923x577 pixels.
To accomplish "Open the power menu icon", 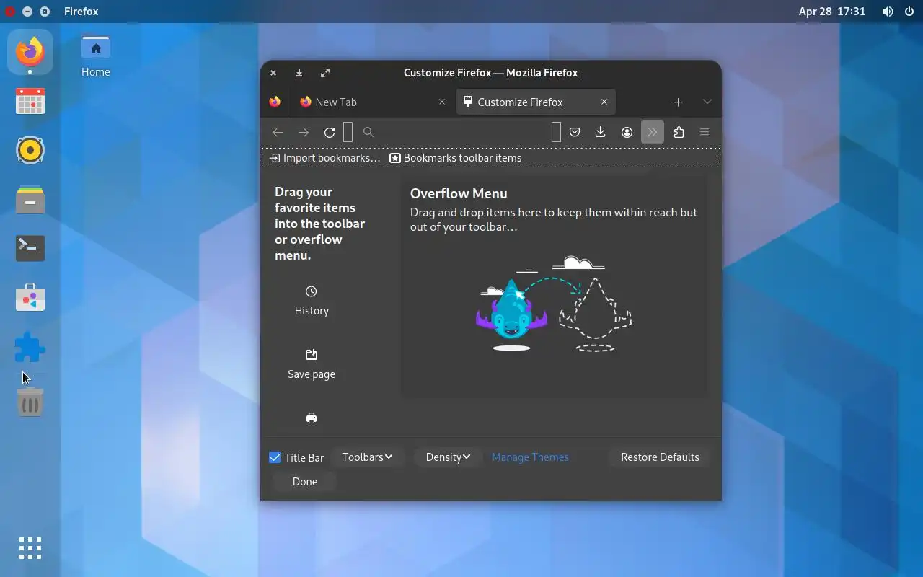I will [x=909, y=12].
